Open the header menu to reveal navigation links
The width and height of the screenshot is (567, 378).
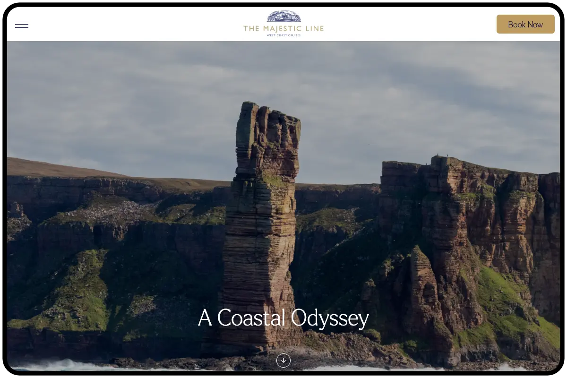(22, 24)
